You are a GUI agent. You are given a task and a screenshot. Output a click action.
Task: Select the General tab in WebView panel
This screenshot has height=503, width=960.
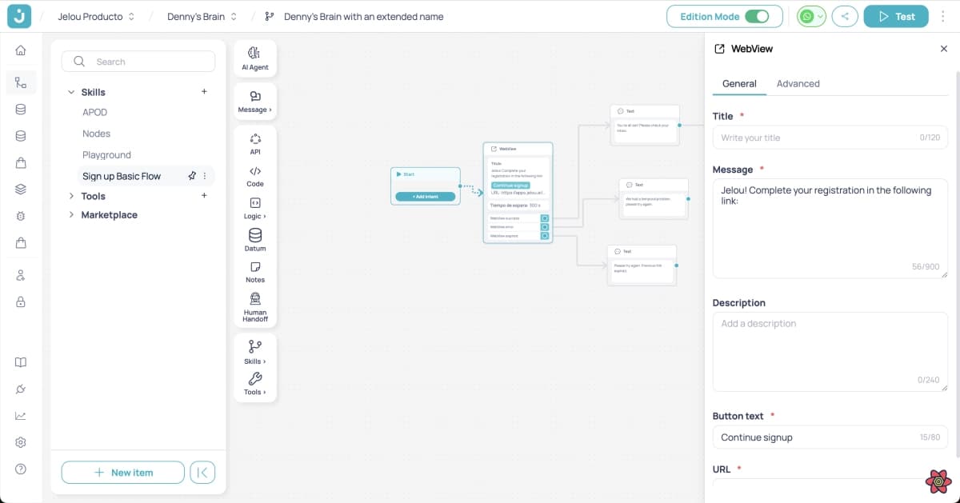tap(739, 83)
